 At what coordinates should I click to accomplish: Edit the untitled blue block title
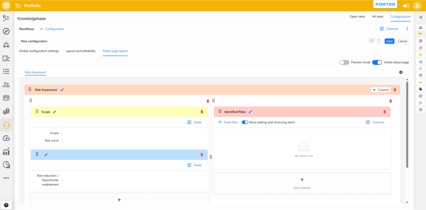tap(46, 155)
